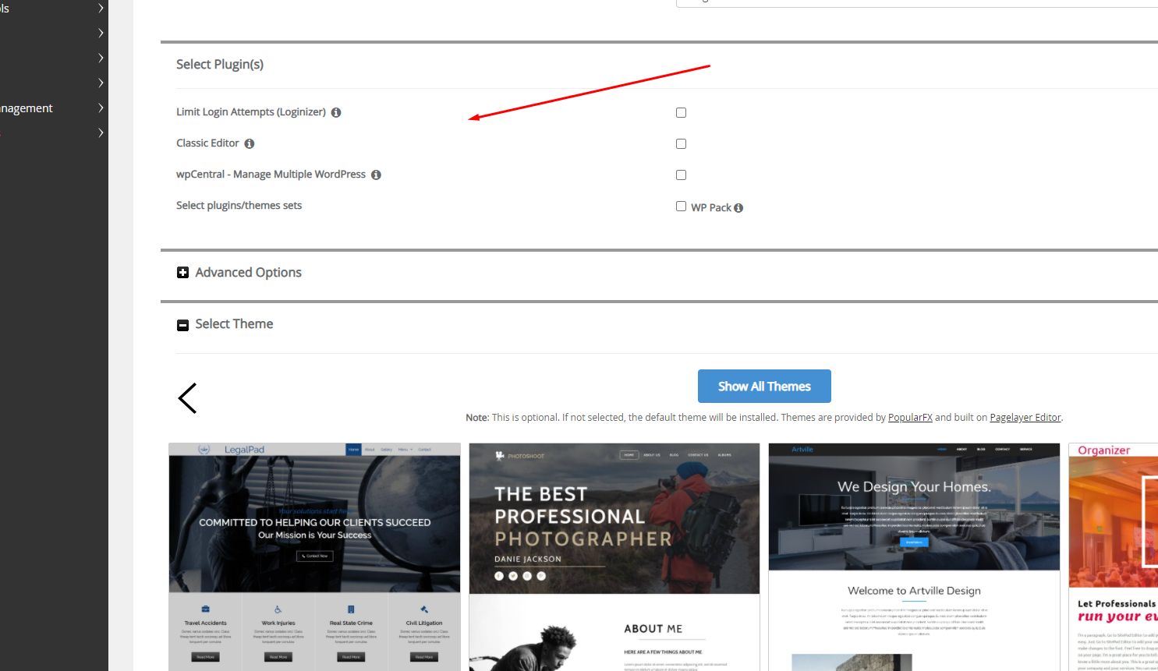This screenshot has width=1158, height=671.
Task: Expand the Advanced Options section
Action: 248,273
